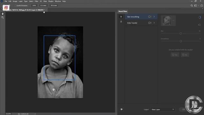This screenshot has width=204, height=115.
Task: Check the Scroll All Windows checkbox
Action: [15, 6]
